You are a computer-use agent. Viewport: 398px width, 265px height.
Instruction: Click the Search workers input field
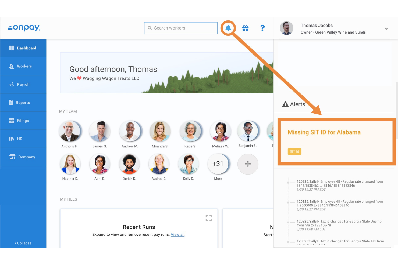(x=181, y=28)
